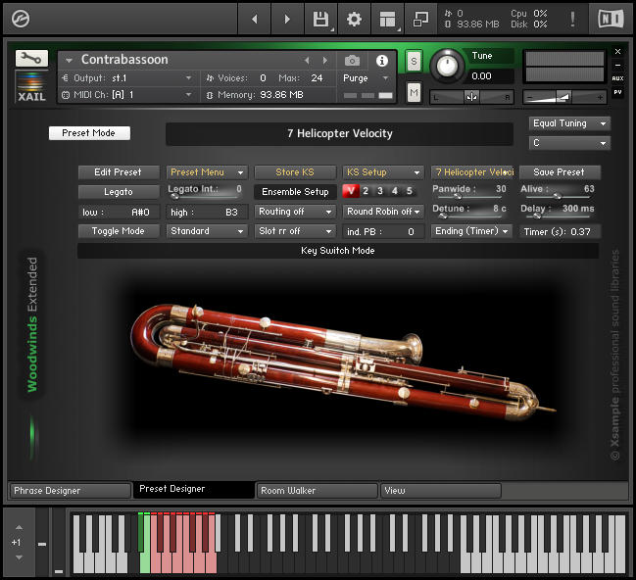
Task: Open the Standard mode dropdown
Action: [x=207, y=231]
